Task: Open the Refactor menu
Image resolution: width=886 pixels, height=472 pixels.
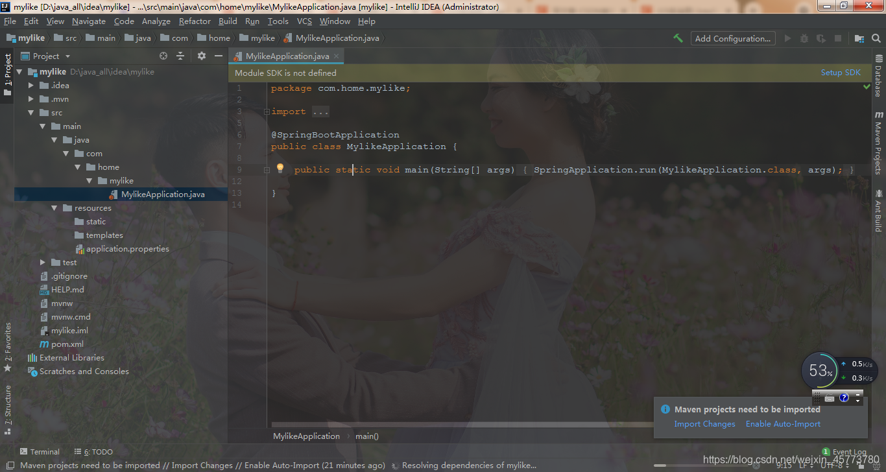Action: (195, 21)
